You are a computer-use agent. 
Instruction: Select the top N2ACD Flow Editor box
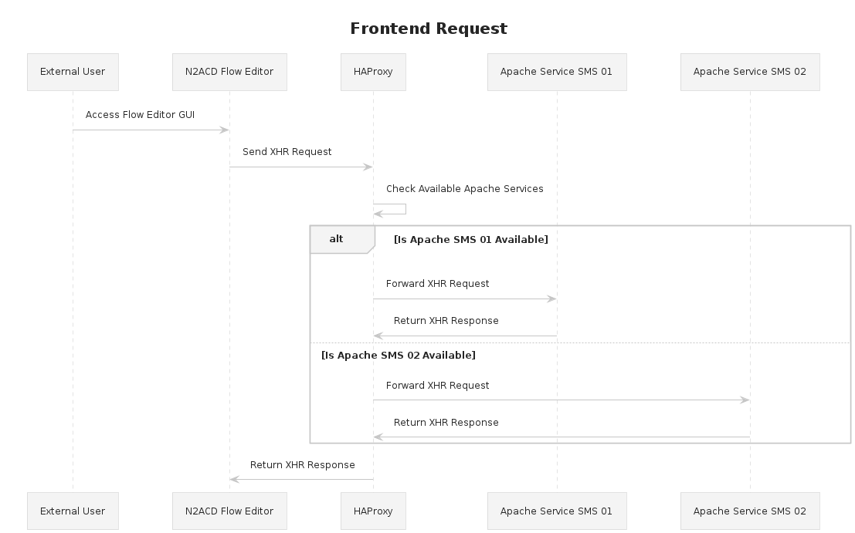(x=229, y=72)
